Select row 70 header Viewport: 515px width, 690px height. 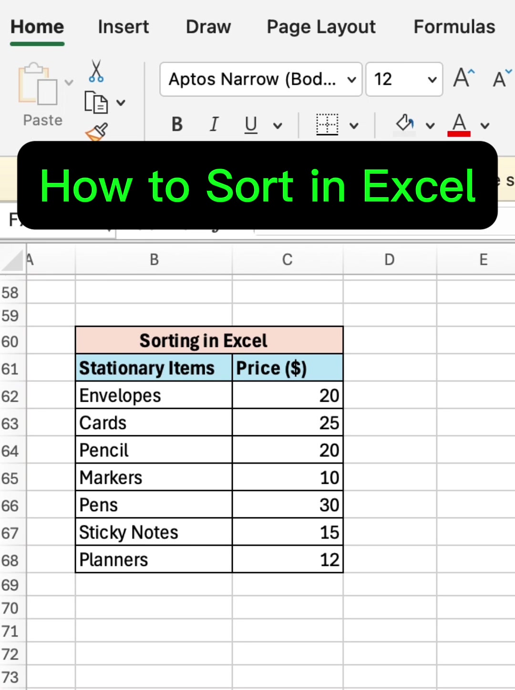click(13, 608)
